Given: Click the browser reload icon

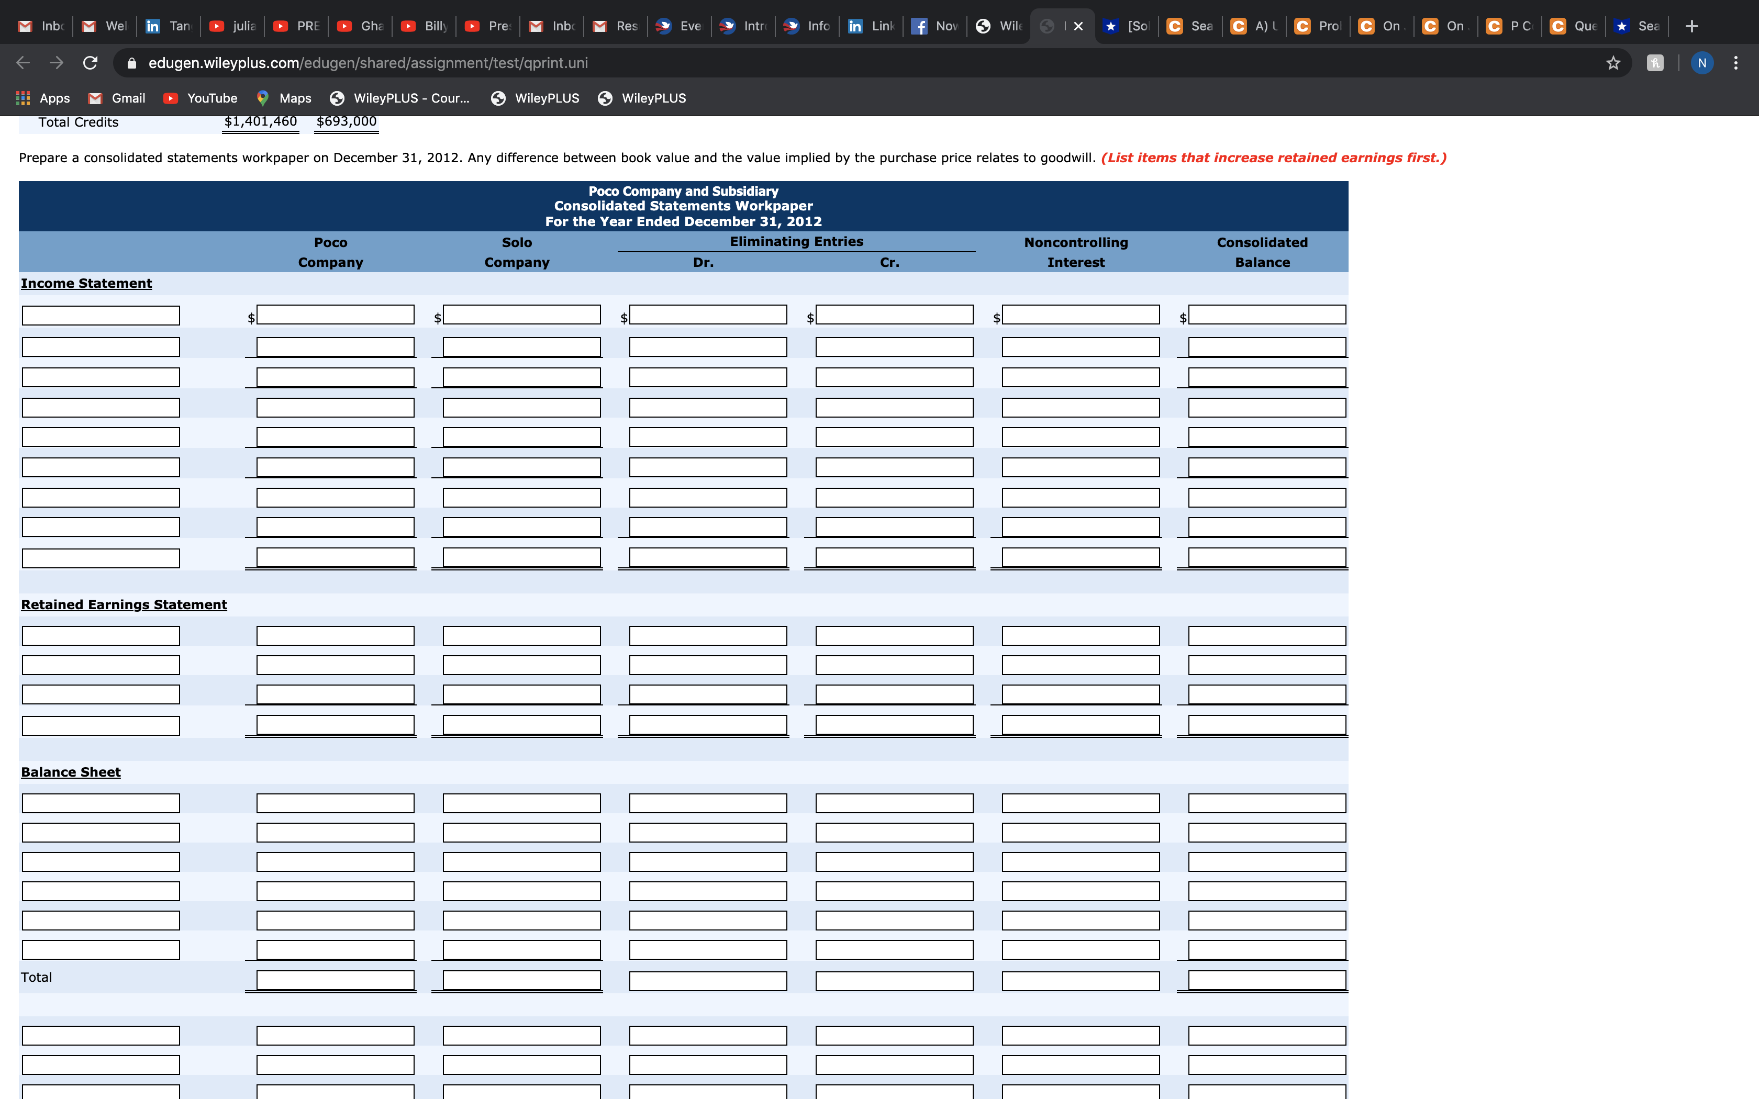Looking at the screenshot, I should [x=90, y=63].
